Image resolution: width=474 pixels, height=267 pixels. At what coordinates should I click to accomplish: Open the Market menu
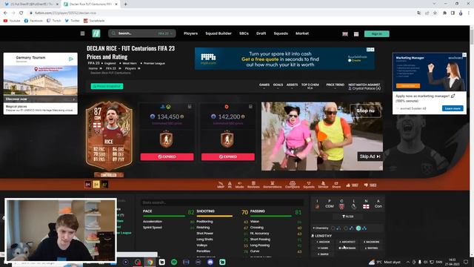pos(302,33)
